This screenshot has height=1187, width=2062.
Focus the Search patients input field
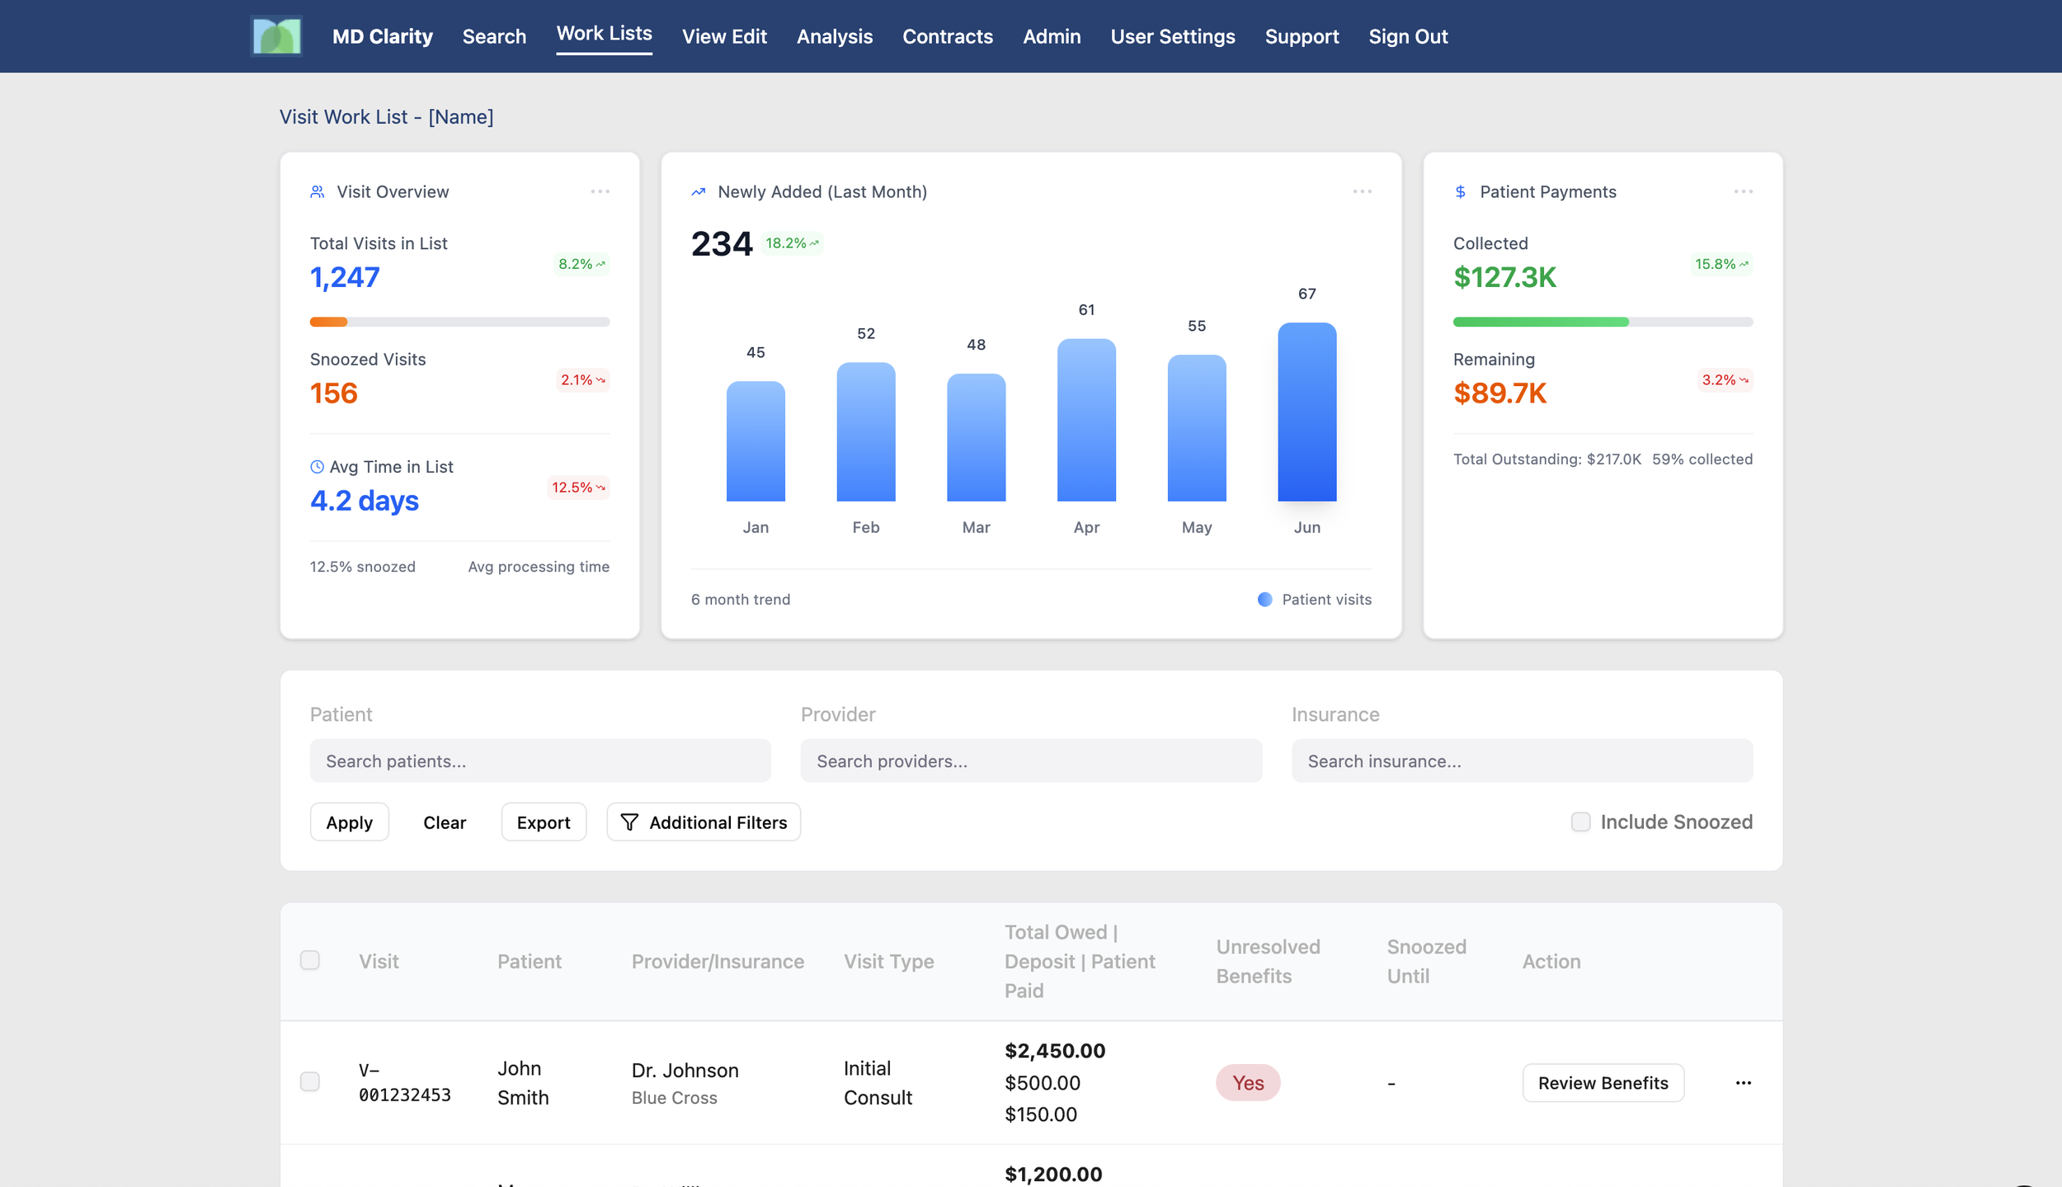(x=540, y=761)
